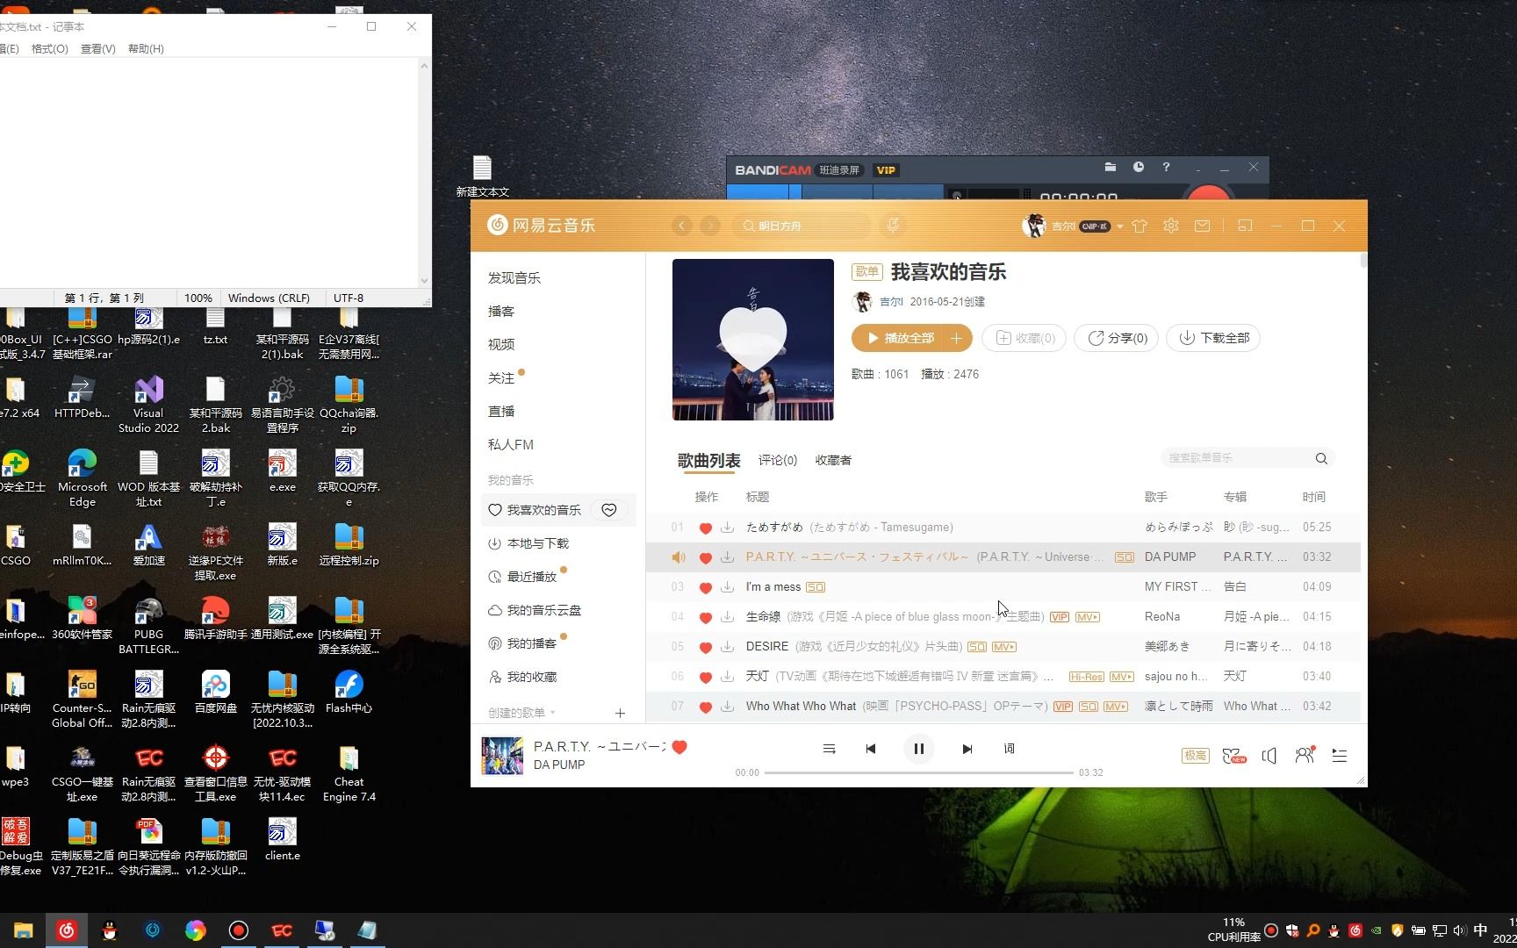
Task: Switch to the 评论(0) tab
Action: tap(778, 460)
